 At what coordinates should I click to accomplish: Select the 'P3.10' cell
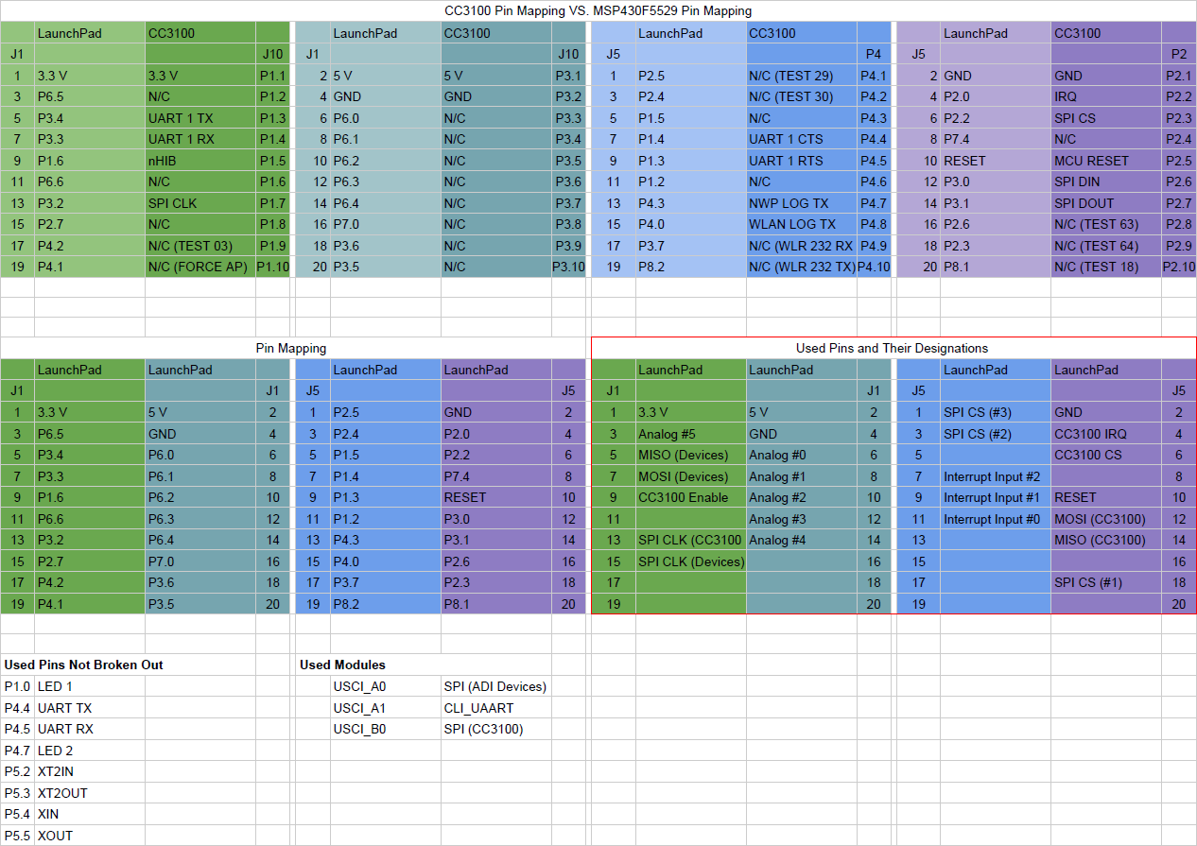click(x=569, y=267)
